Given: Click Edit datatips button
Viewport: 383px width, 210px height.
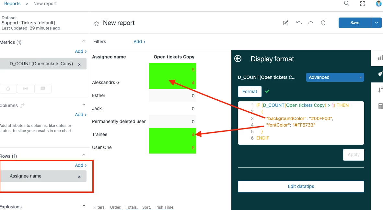Looking at the screenshot, I should point(301,187).
